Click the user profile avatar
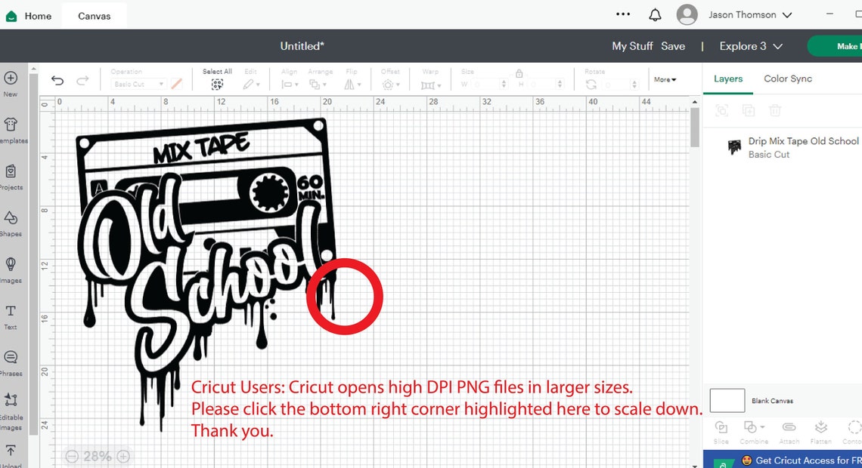Image resolution: width=862 pixels, height=468 pixels. click(687, 14)
